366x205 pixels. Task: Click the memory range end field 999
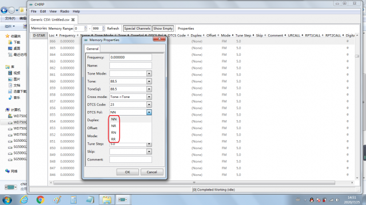pos(97,28)
